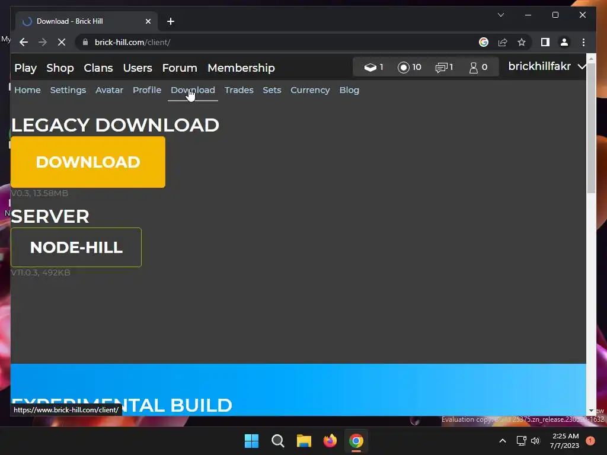This screenshot has height=455, width=607.
Task: Open volume control tray icon
Action: coord(535,441)
